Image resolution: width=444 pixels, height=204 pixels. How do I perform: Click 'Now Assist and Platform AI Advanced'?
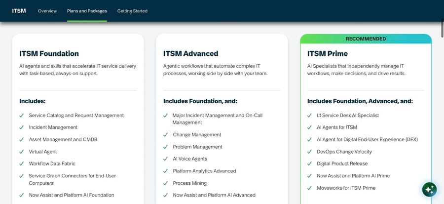point(214,195)
